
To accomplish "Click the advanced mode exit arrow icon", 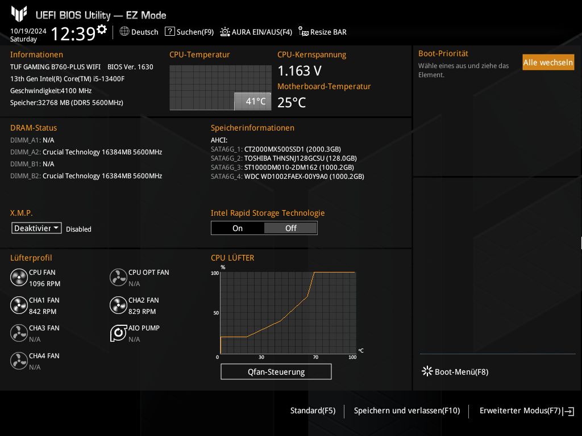I will 569,411.
